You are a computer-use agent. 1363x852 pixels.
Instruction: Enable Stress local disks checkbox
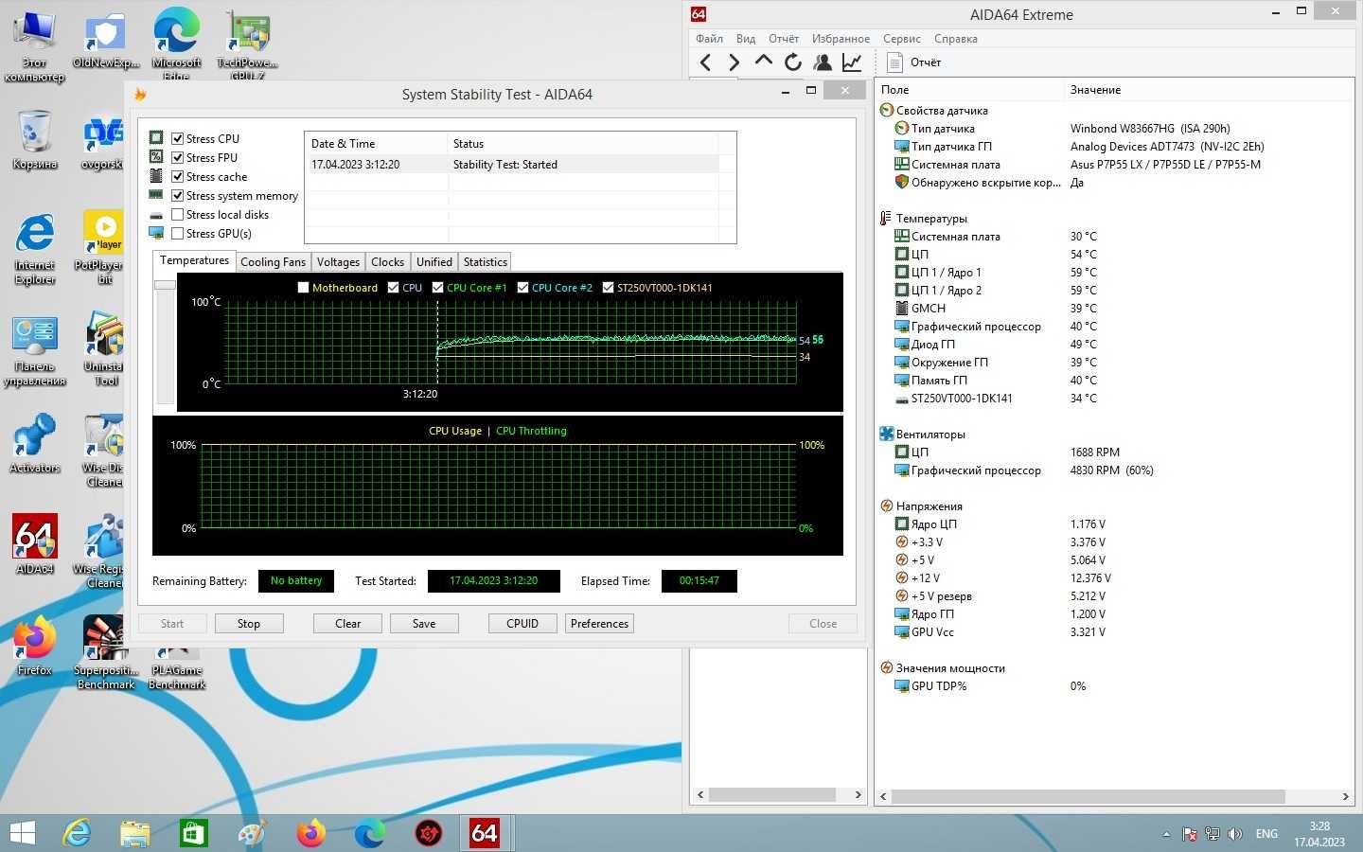pyautogui.click(x=177, y=214)
